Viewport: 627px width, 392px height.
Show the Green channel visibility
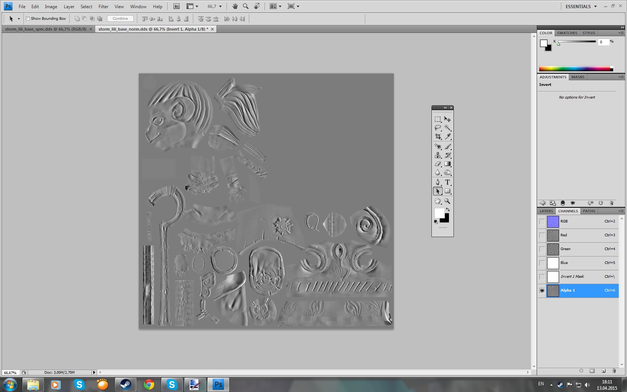coord(542,249)
